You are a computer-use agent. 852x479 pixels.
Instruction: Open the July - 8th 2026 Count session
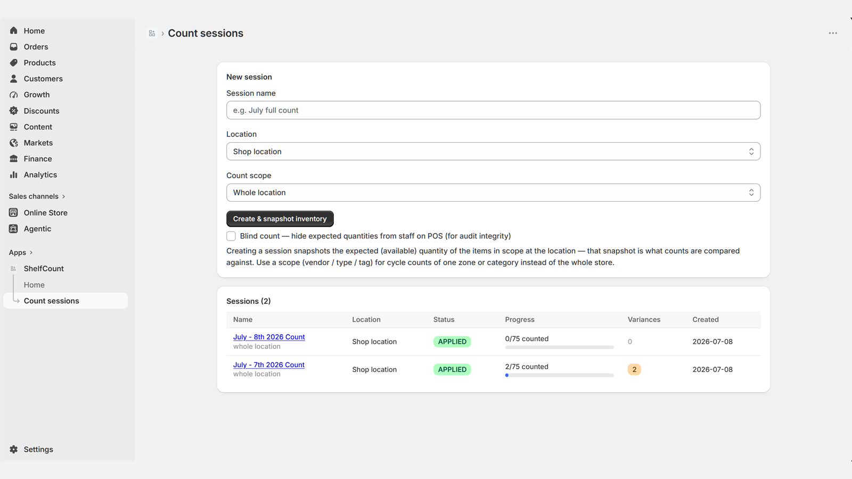(269, 337)
